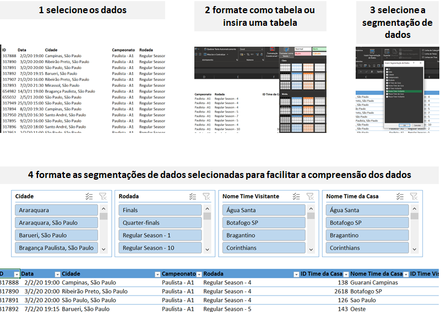441x312 pixels.
Task: Click Nome Time Visitante slicer scrollbar thumb
Action: coord(311,216)
